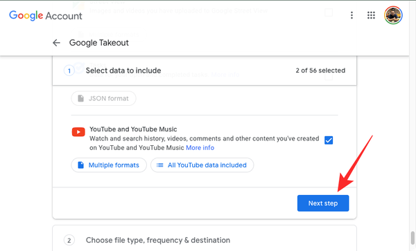Open the All YouTube data included list
Image resolution: width=416 pixels, height=251 pixels.
202,165
